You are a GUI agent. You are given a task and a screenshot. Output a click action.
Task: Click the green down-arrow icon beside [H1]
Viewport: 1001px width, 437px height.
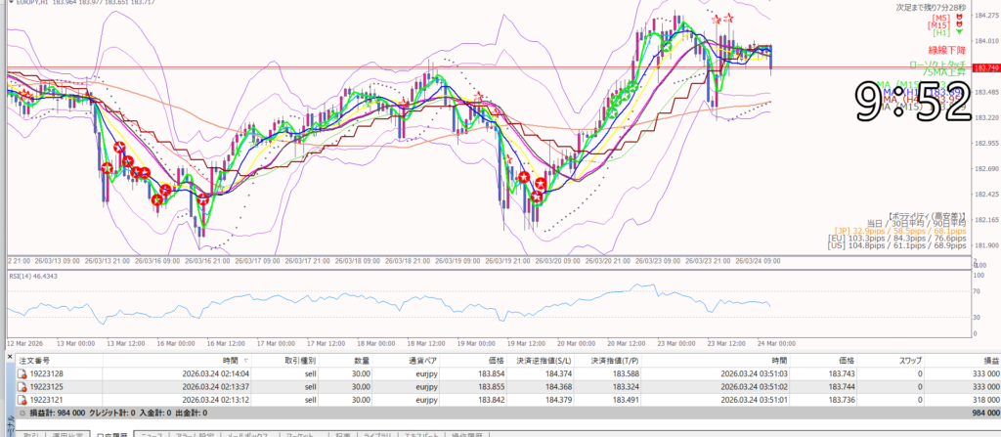point(958,33)
